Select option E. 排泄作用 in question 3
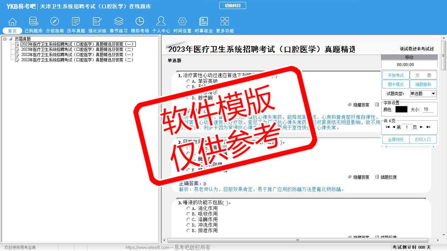Screen dimensions: 447x251 coord(188,230)
